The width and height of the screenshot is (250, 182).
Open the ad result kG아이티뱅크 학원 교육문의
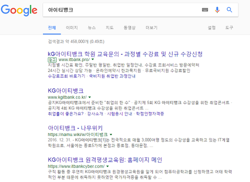[125, 54]
